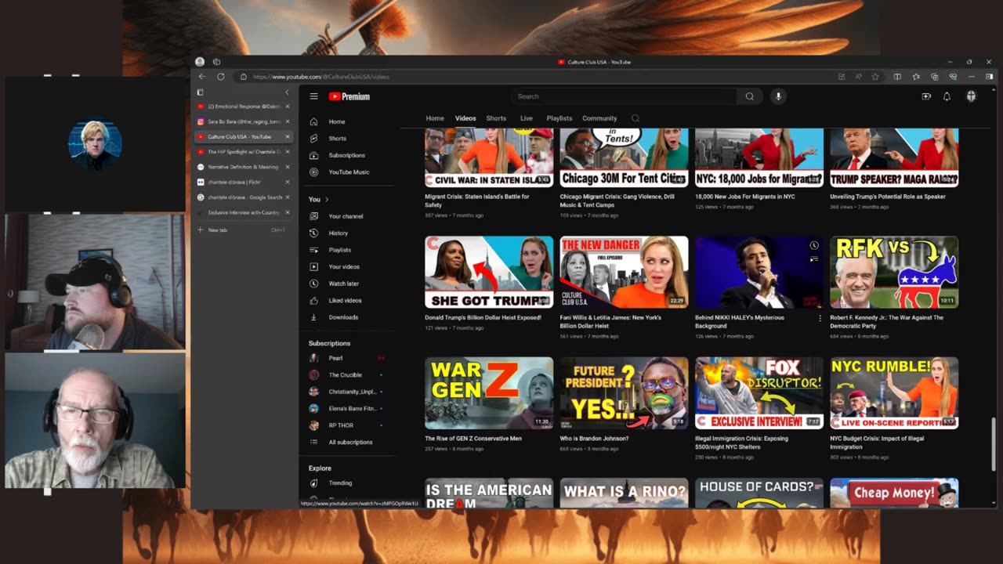Select the Videos channel tab
This screenshot has height=564, width=1003.
pos(465,118)
